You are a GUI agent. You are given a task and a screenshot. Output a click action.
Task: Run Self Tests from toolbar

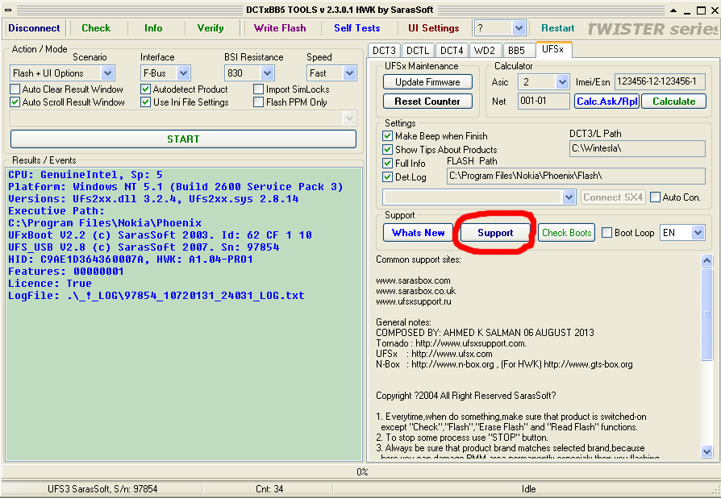coord(356,28)
